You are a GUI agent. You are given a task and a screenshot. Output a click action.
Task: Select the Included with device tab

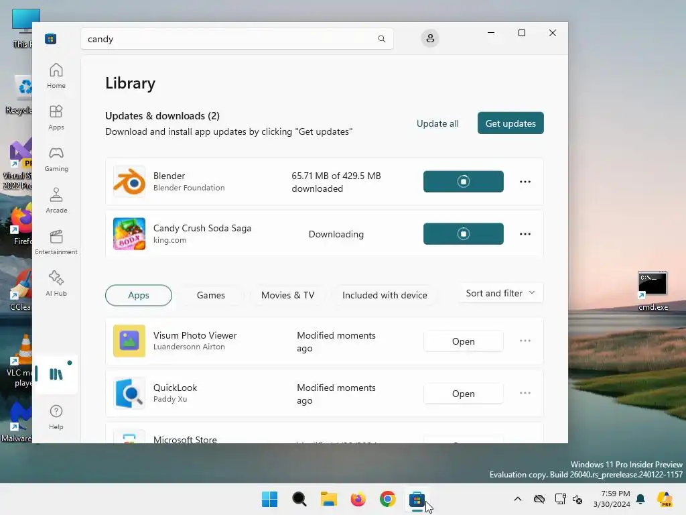(x=385, y=295)
